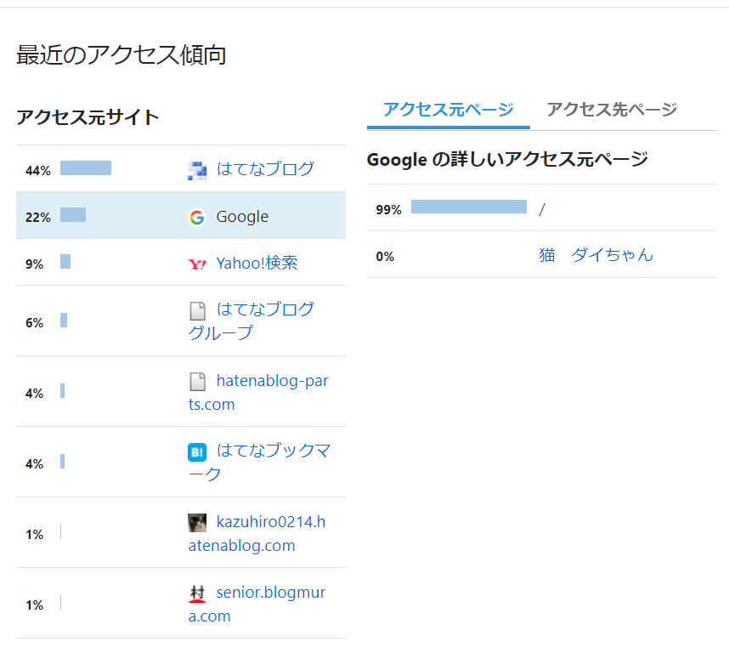The width and height of the screenshot is (729, 670).
Task: Click the document icon beside hatenablog-parts.com
Action: [x=197, y=382]
